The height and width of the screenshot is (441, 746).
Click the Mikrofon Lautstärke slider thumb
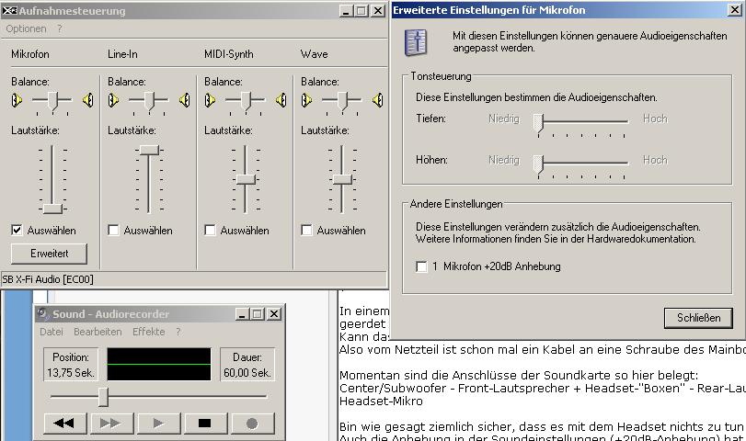52,209
